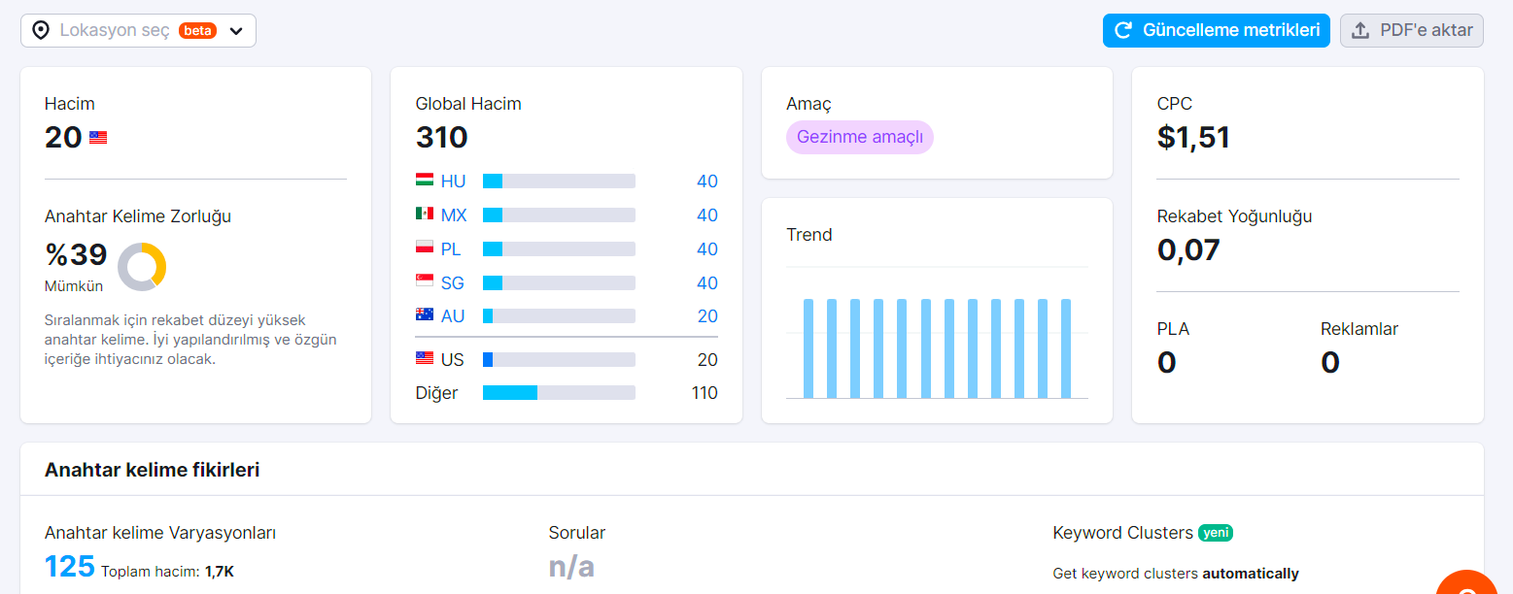Screen dimensions: 1513x594
Task: Open the Lokasyon seç location dropdown
Action: [138, 30]
